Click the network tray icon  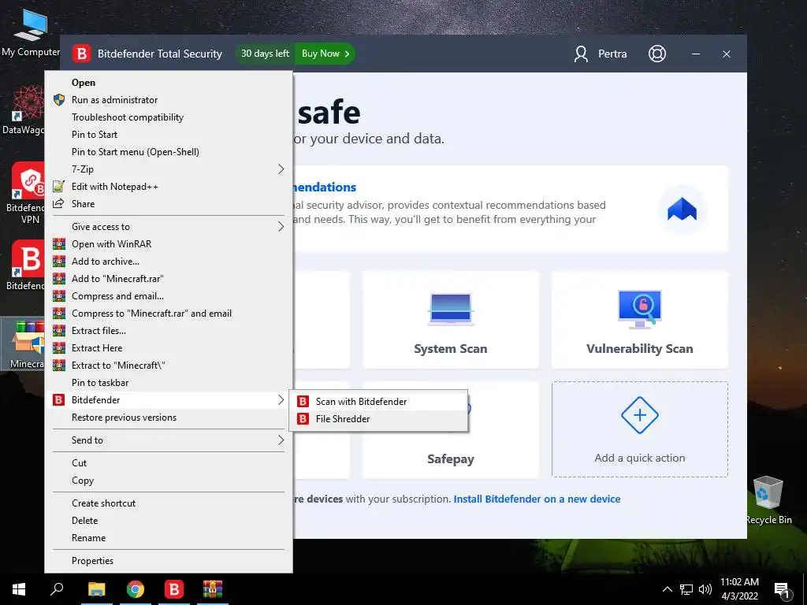pyautogui.click(x=686, y=589)
